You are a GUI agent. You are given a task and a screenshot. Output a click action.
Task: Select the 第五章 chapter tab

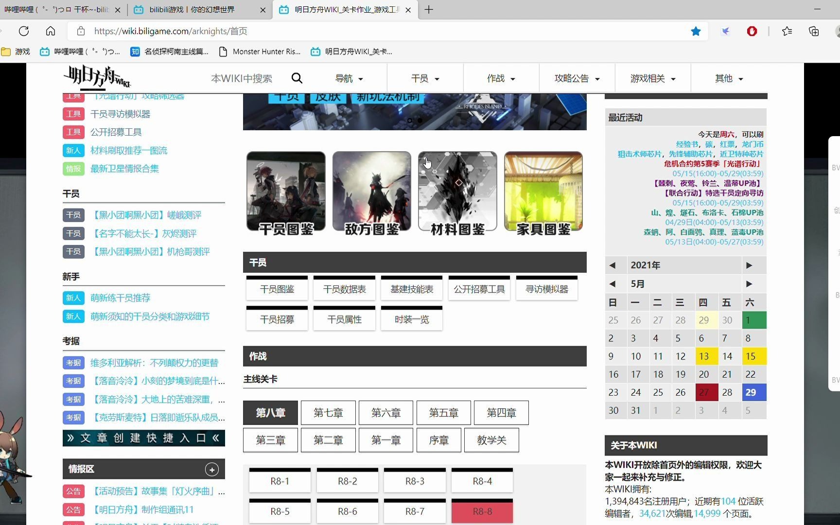tap(444, 413)
